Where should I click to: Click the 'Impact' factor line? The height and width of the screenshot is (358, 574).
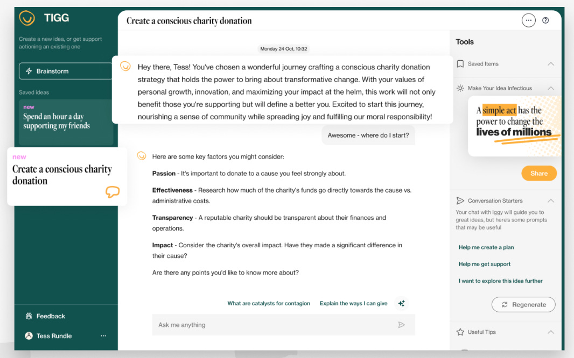pyautogui.click(x=277, y=250)
